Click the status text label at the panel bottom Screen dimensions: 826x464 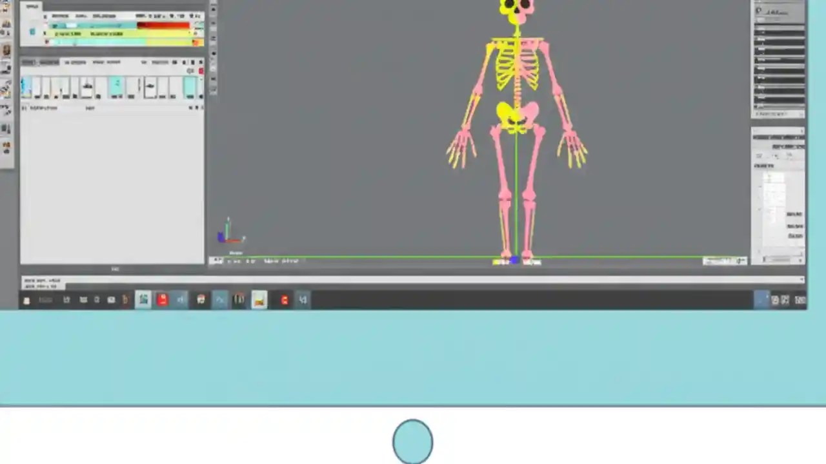[39, 108]
